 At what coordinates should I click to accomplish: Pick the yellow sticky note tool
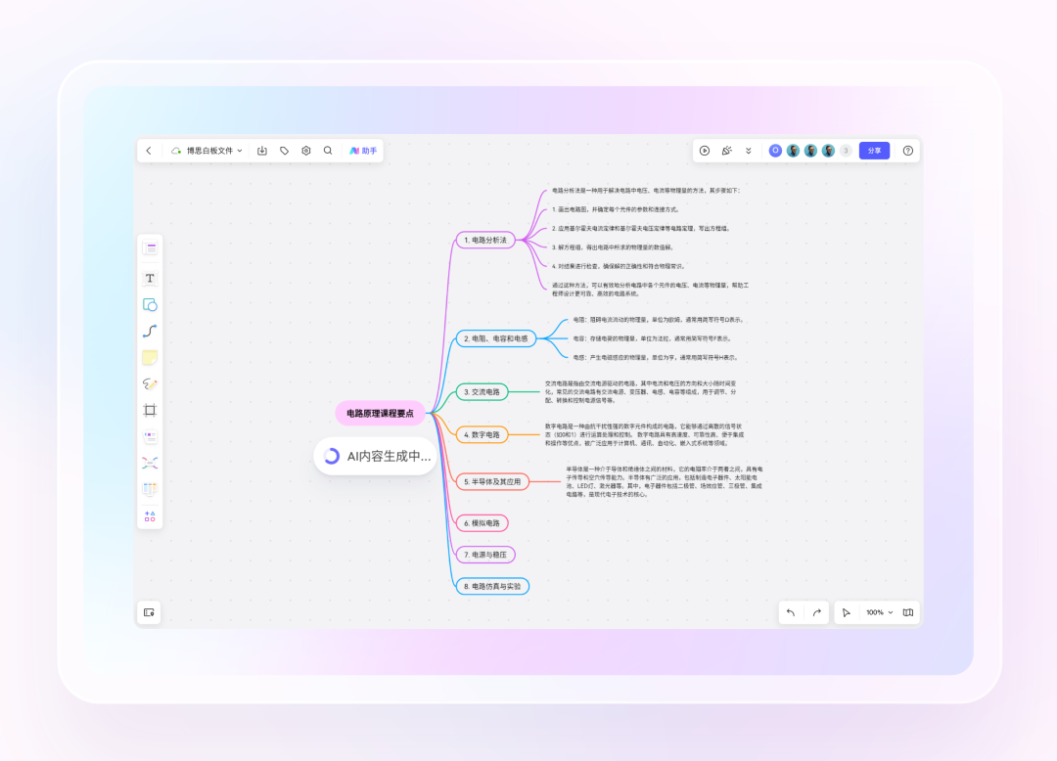(150, 358)
